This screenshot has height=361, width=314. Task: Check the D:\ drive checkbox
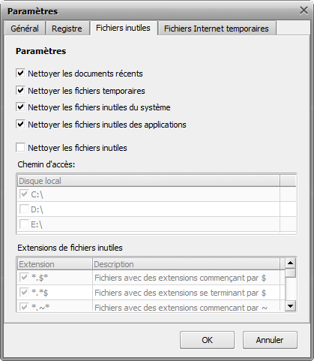point(24,209)
